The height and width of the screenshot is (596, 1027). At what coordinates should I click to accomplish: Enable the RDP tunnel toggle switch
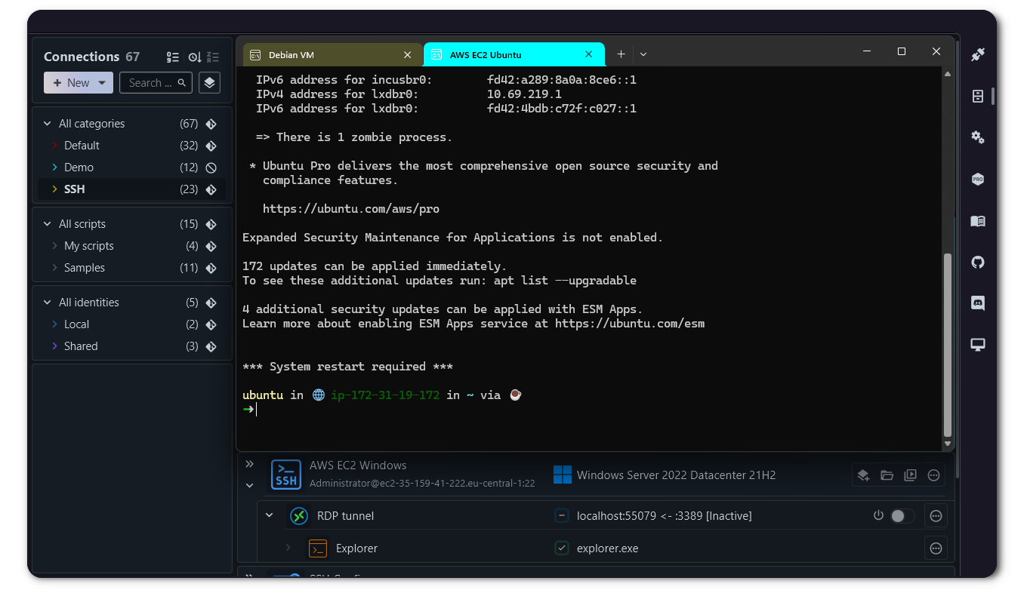pos(902,516)
